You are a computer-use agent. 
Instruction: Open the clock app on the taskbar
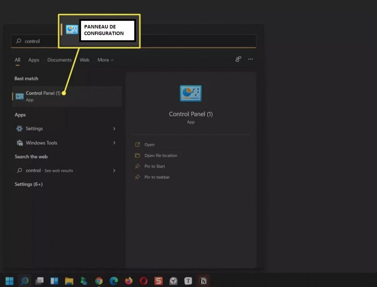[173, 281]
